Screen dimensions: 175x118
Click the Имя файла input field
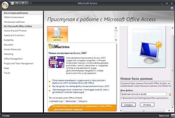[x=143, y=94]
